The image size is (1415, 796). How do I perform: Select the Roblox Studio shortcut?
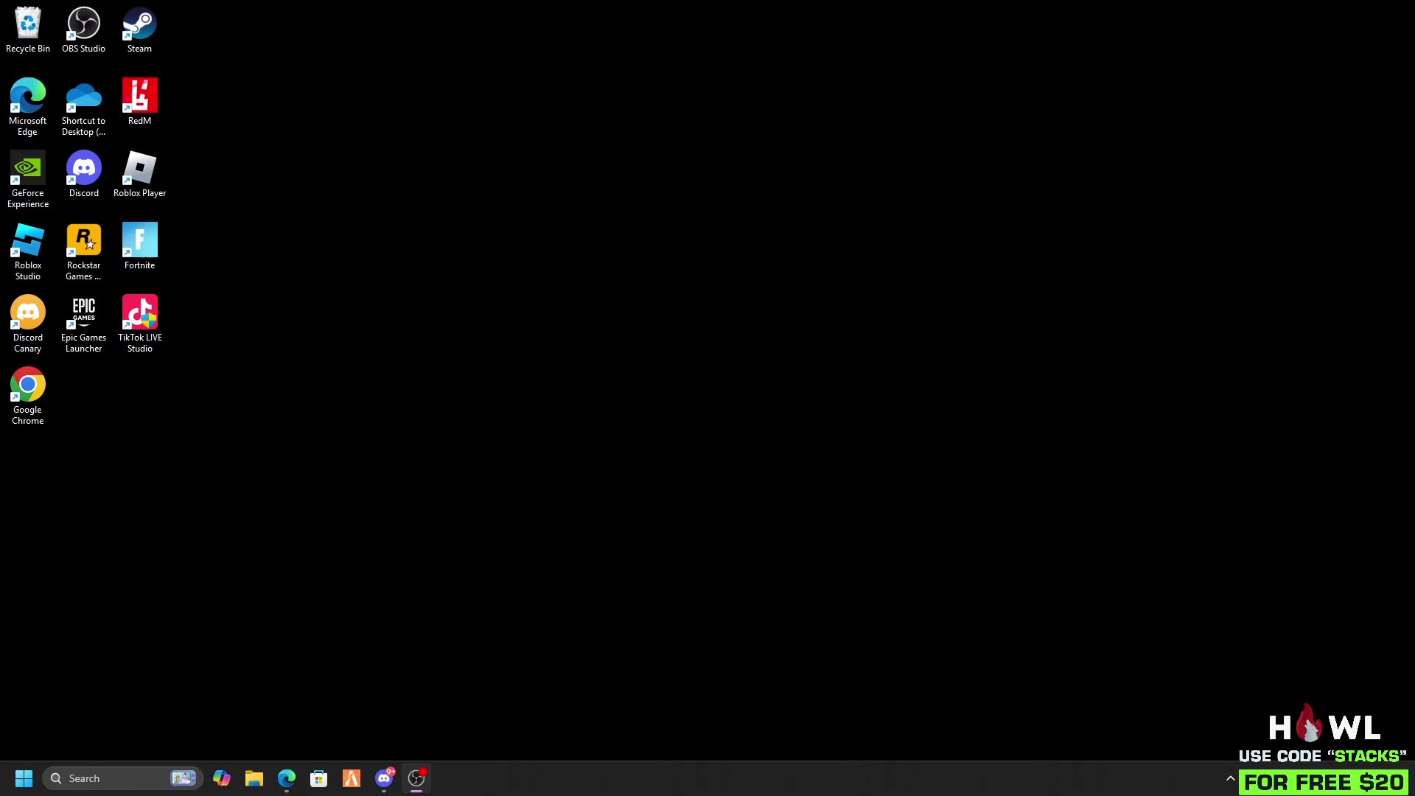(27, 240)
